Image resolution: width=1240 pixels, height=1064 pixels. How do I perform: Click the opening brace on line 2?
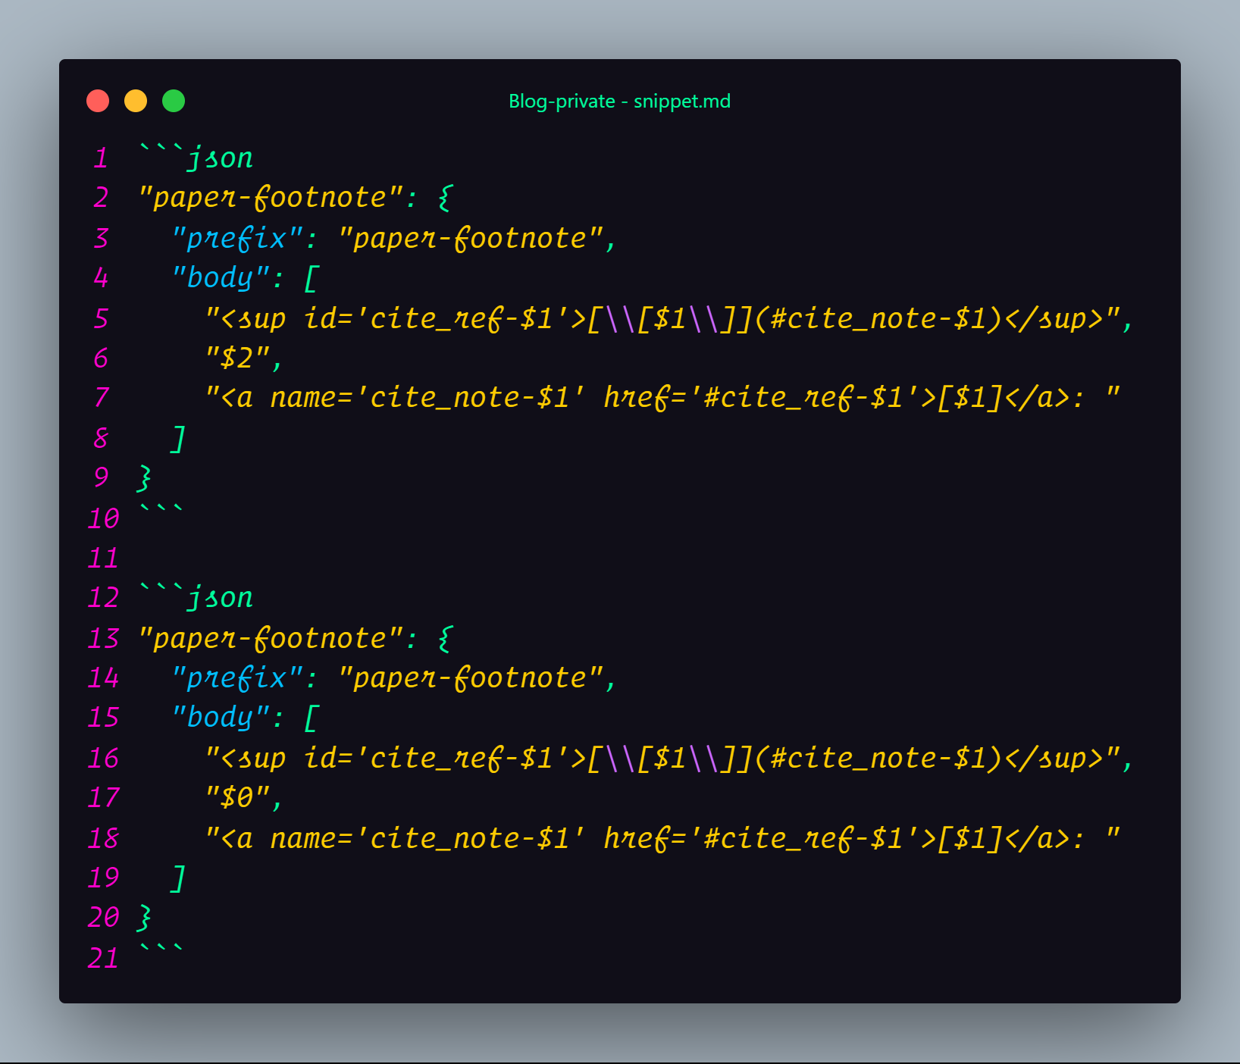(x=445, y=198)
